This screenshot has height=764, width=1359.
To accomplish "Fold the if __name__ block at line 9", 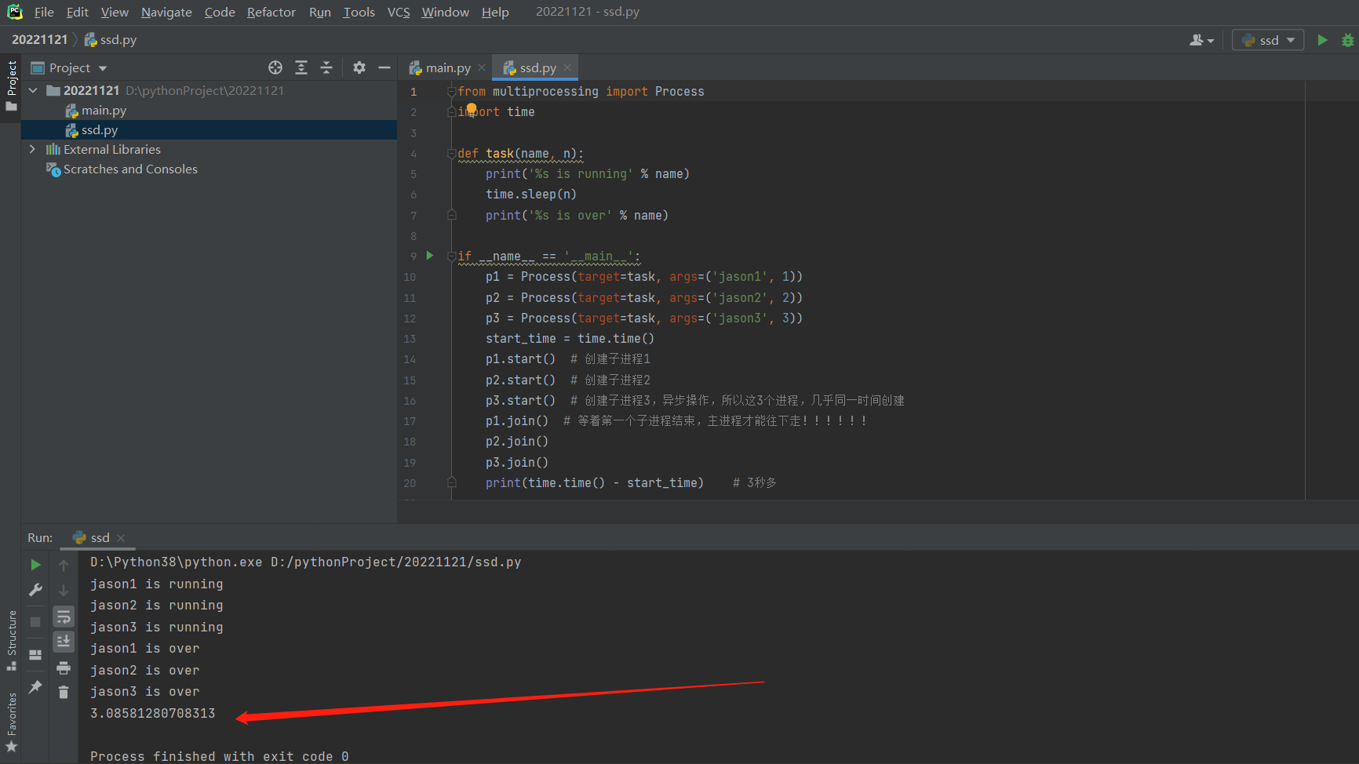I will click(452, 256).
